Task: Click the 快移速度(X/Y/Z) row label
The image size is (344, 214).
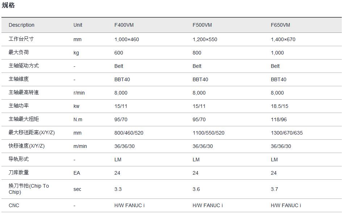Action: point(26,146)
